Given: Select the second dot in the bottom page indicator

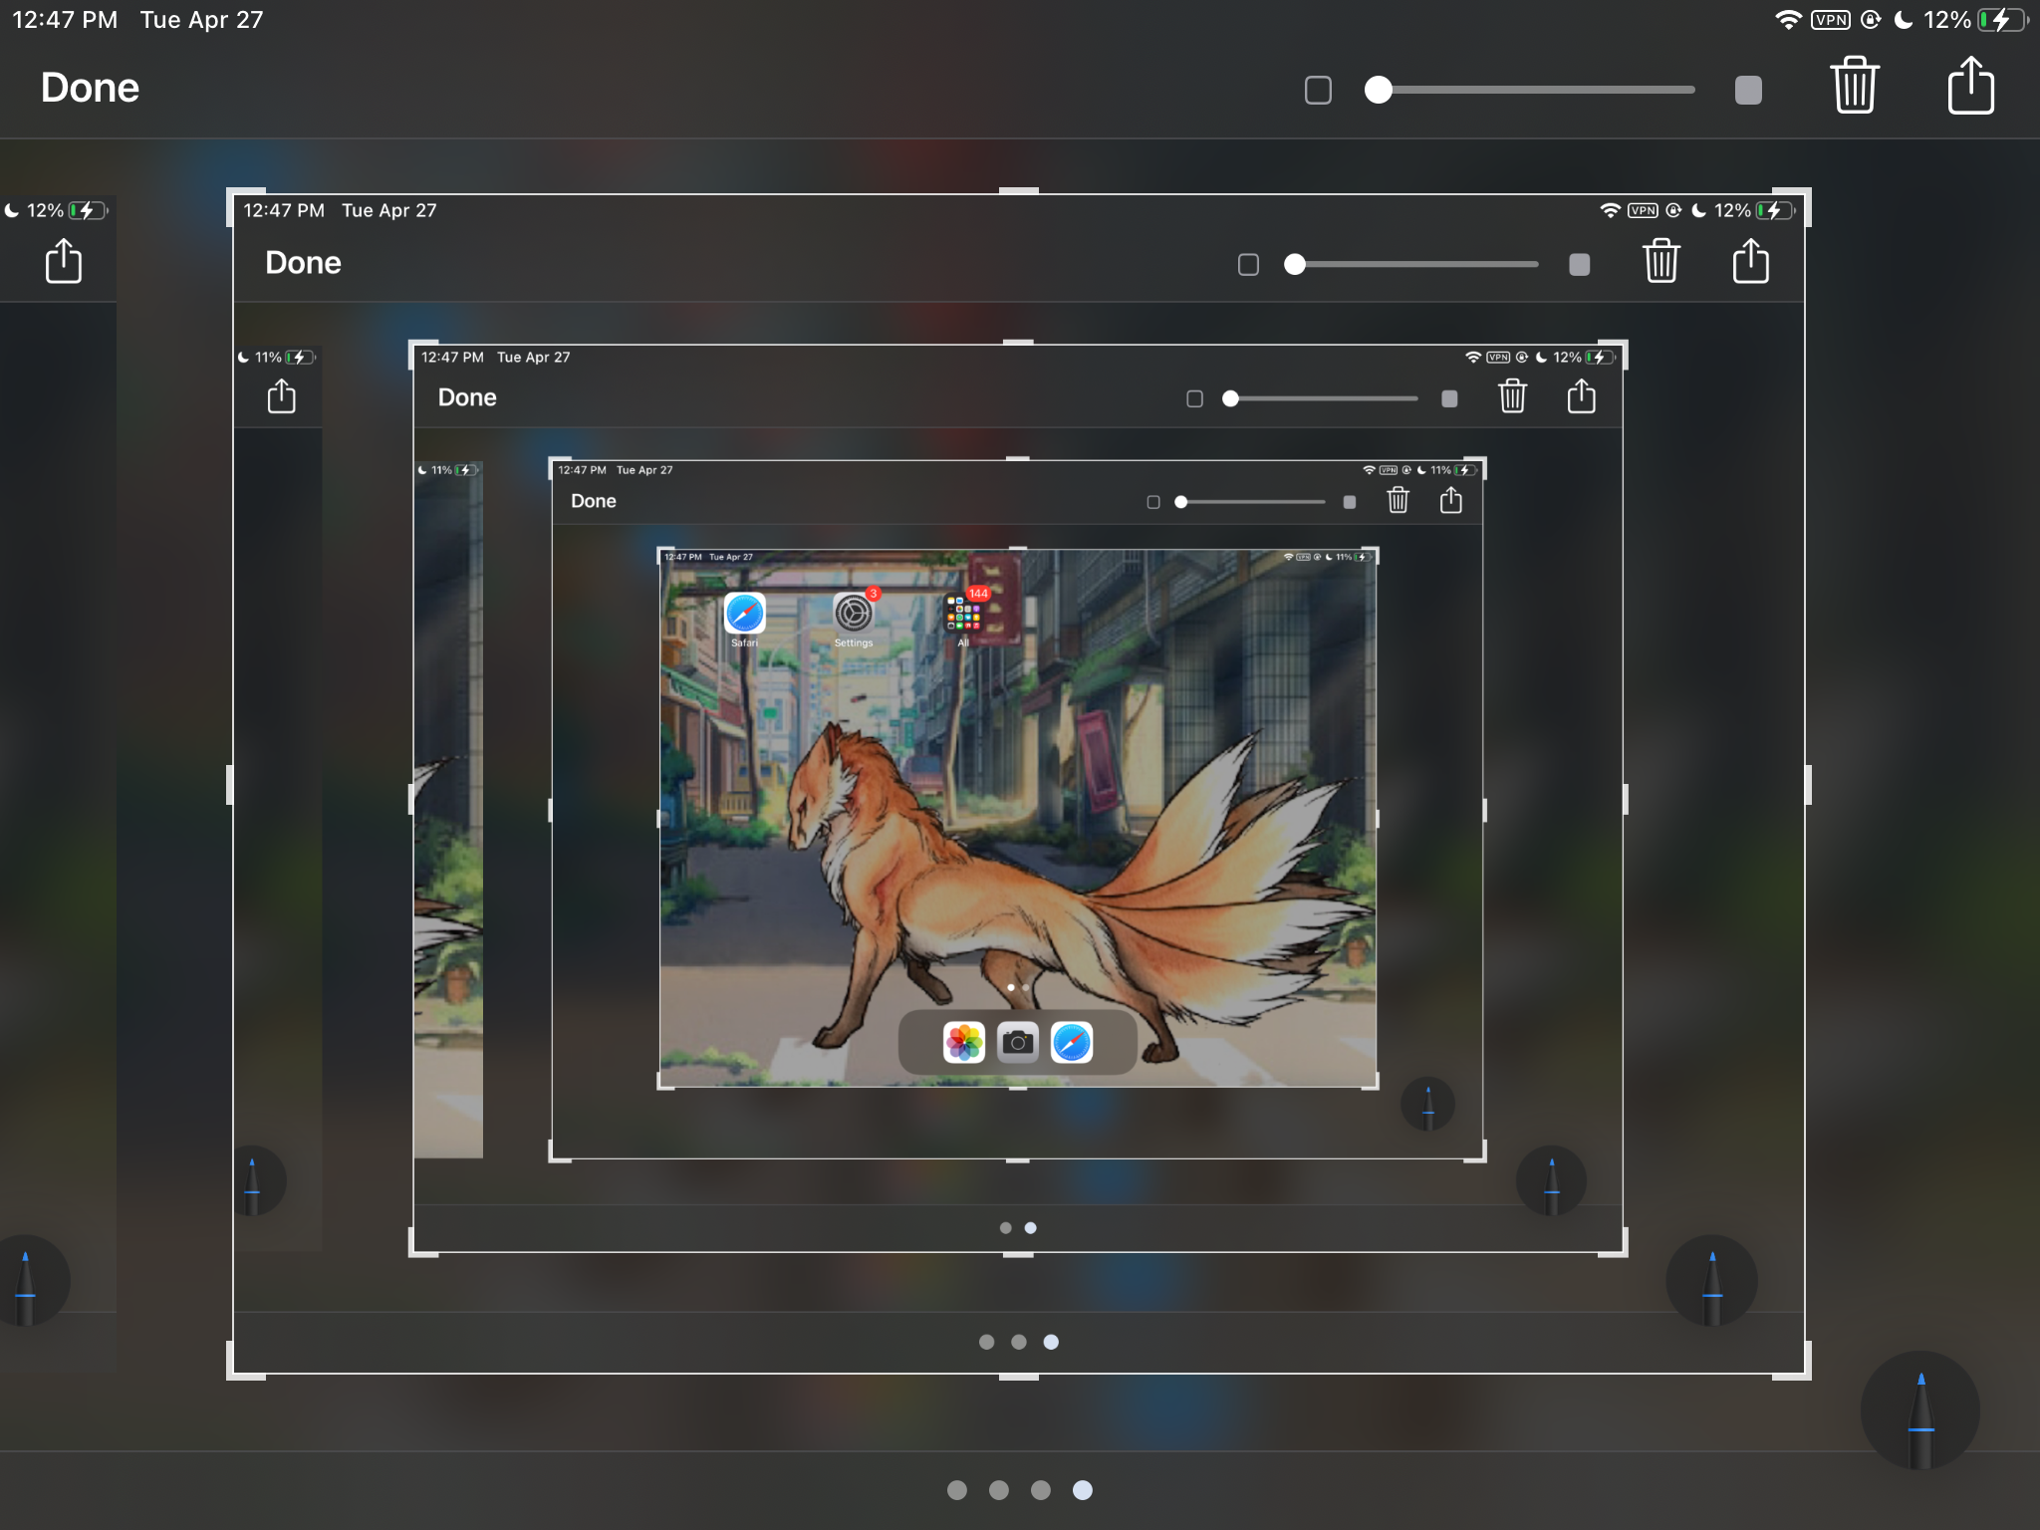Looking at the screenshot, I should pyautogui.click(x=999, y=1490).
